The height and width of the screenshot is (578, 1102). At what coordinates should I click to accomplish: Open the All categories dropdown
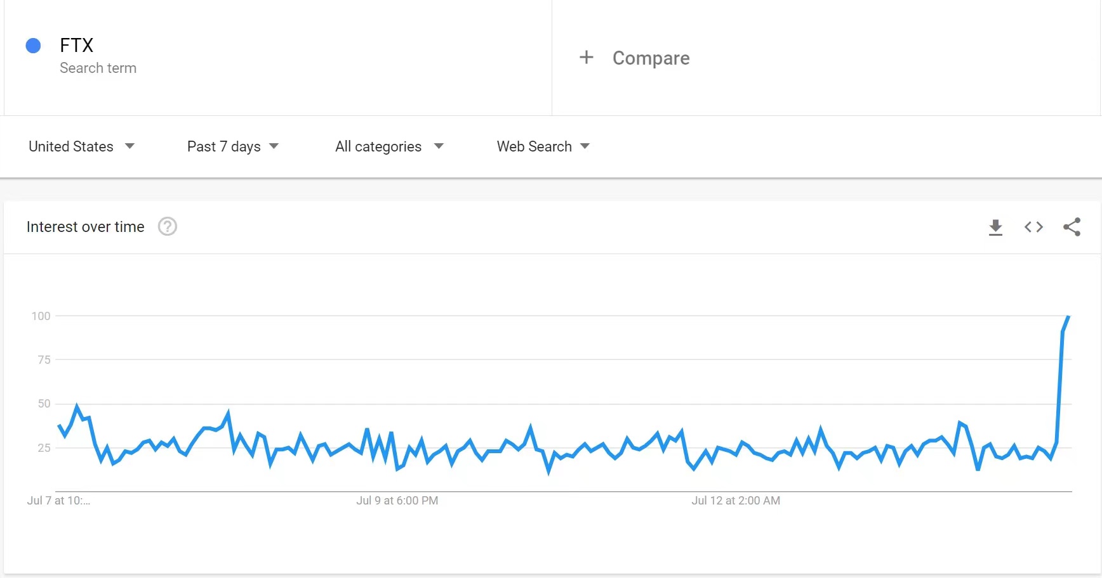click(389, 146)
